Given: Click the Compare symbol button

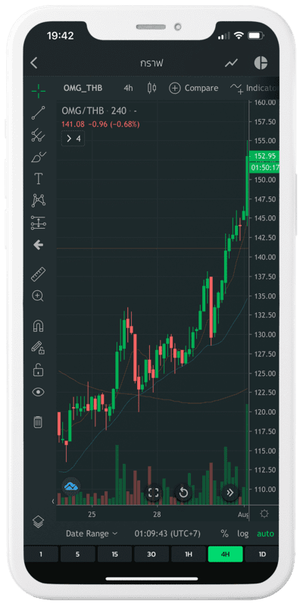Looking at the screenshot, I should pyautogui.click(x=193, y=88).
